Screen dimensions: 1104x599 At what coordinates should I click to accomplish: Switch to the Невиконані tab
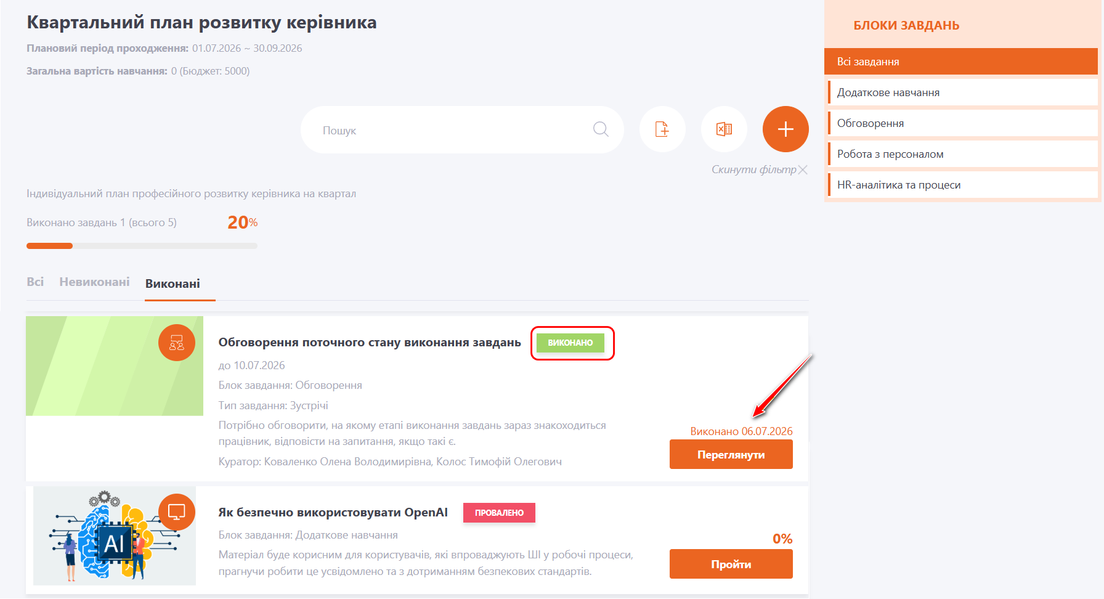tap(94, 282)
